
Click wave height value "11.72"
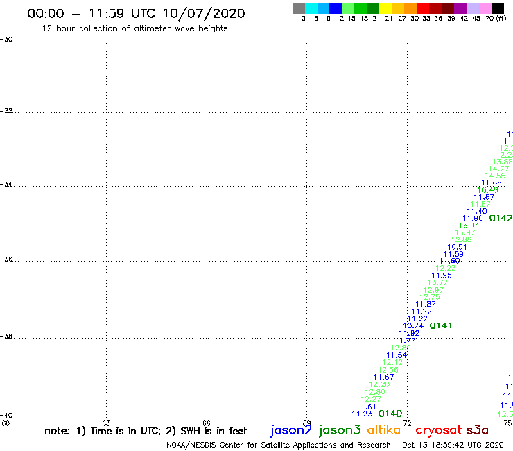405,341
